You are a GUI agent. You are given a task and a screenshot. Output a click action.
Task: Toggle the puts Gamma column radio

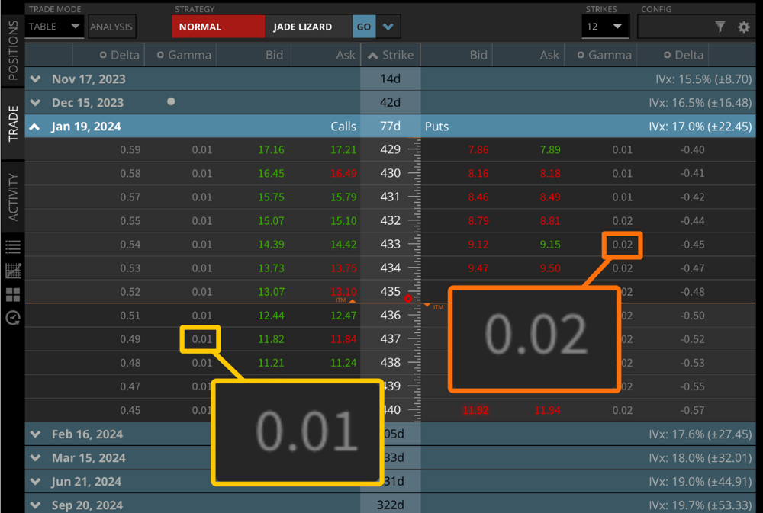pyautogui.click(x=581, y=55)
